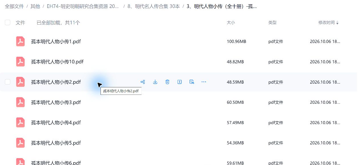The height and width of the screenshot is (165, 358).
Task: Go to 全部文件 in the breadcrumb
Action: 14,6
